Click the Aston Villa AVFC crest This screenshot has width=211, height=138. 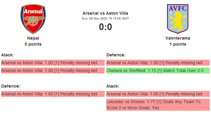(178, 18)
